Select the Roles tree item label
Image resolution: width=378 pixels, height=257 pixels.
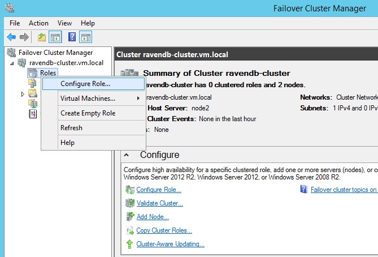[48, 73]
